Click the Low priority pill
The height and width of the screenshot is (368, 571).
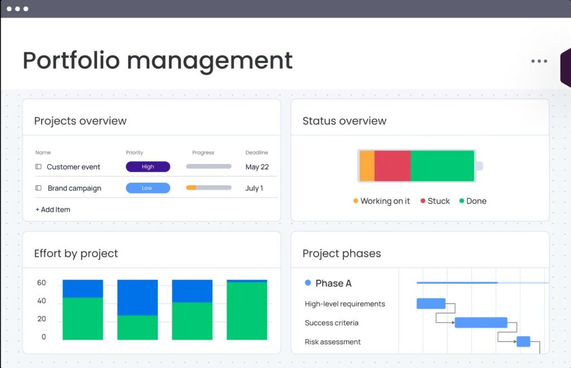148,188
